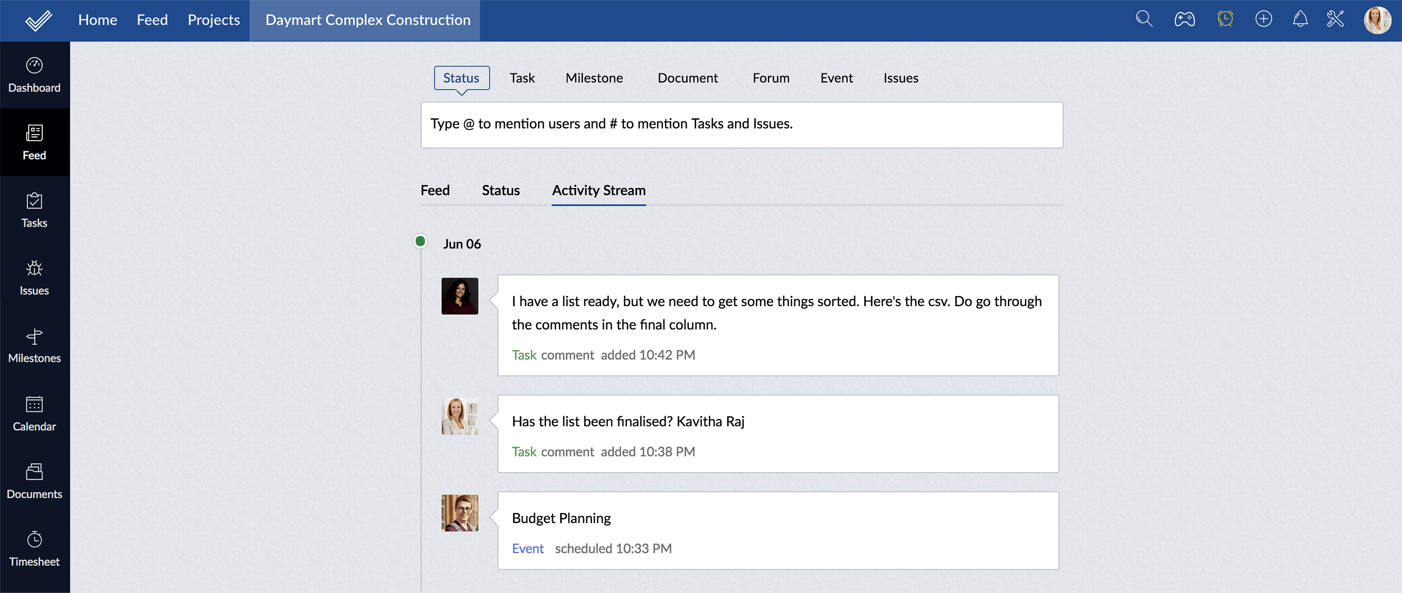This screenshot has height=593, width=1402.
Task: Select the Milestone post type tab
Action: (594, 78)
